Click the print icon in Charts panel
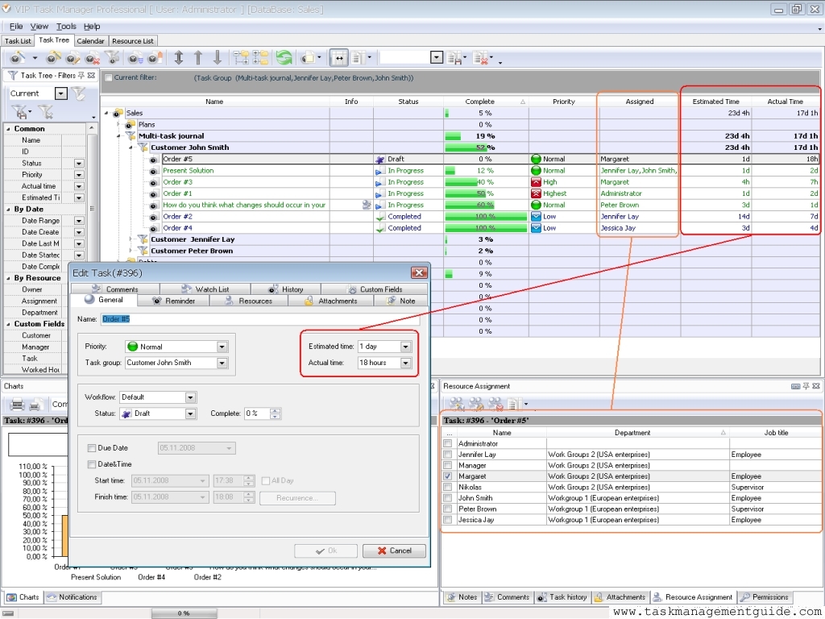 pyautogui.click(x=17, y=405)
